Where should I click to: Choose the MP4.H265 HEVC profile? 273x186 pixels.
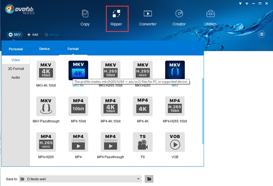[x=46, y=142]
